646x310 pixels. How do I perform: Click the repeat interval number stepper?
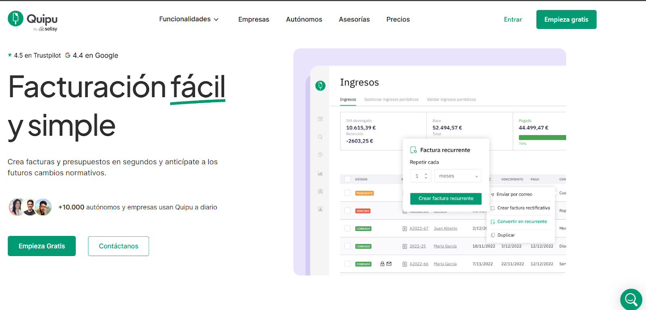421,176
